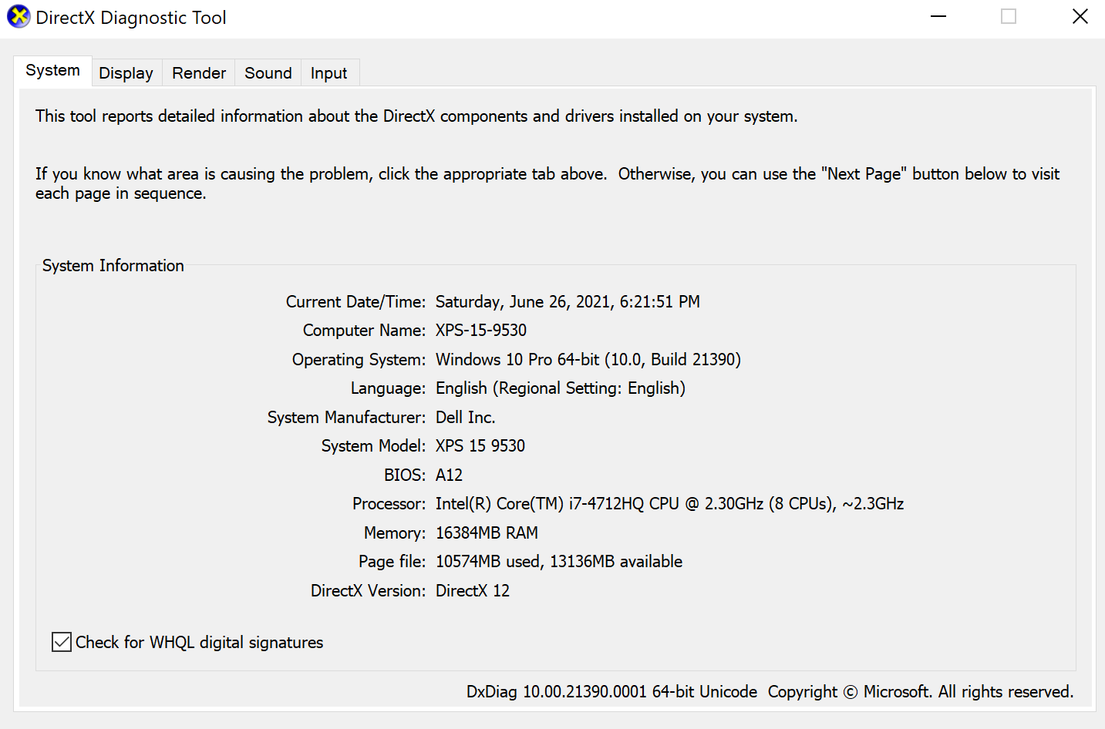Viewport: 1105px width, 729px height.
Task: Click the Processor Intel Core i7-4712HQ value
Action: point(669,504)
